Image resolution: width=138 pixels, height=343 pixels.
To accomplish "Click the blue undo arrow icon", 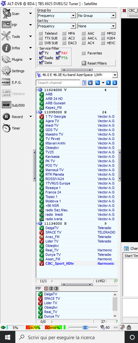I will click(98, 83).
